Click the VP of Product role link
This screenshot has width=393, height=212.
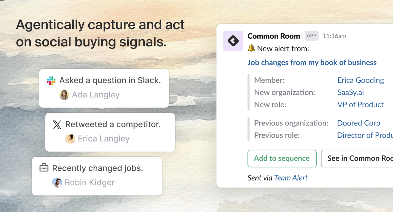(x=360, y=105)
